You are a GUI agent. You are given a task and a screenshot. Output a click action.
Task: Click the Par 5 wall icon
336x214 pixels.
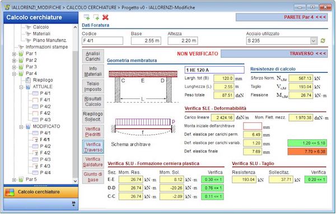coord(21,179)
